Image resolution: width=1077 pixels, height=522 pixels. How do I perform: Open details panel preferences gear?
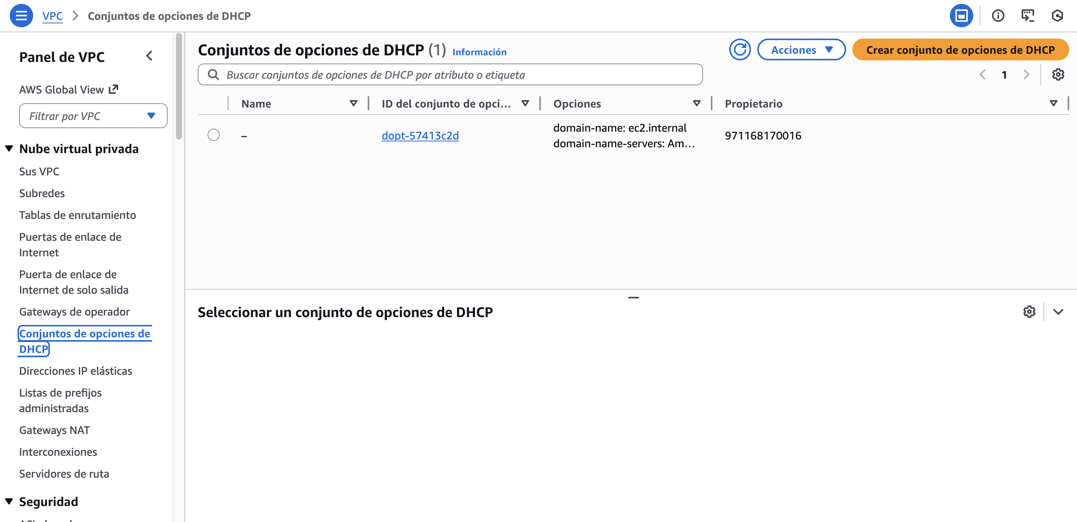[x=1029, y=312]
